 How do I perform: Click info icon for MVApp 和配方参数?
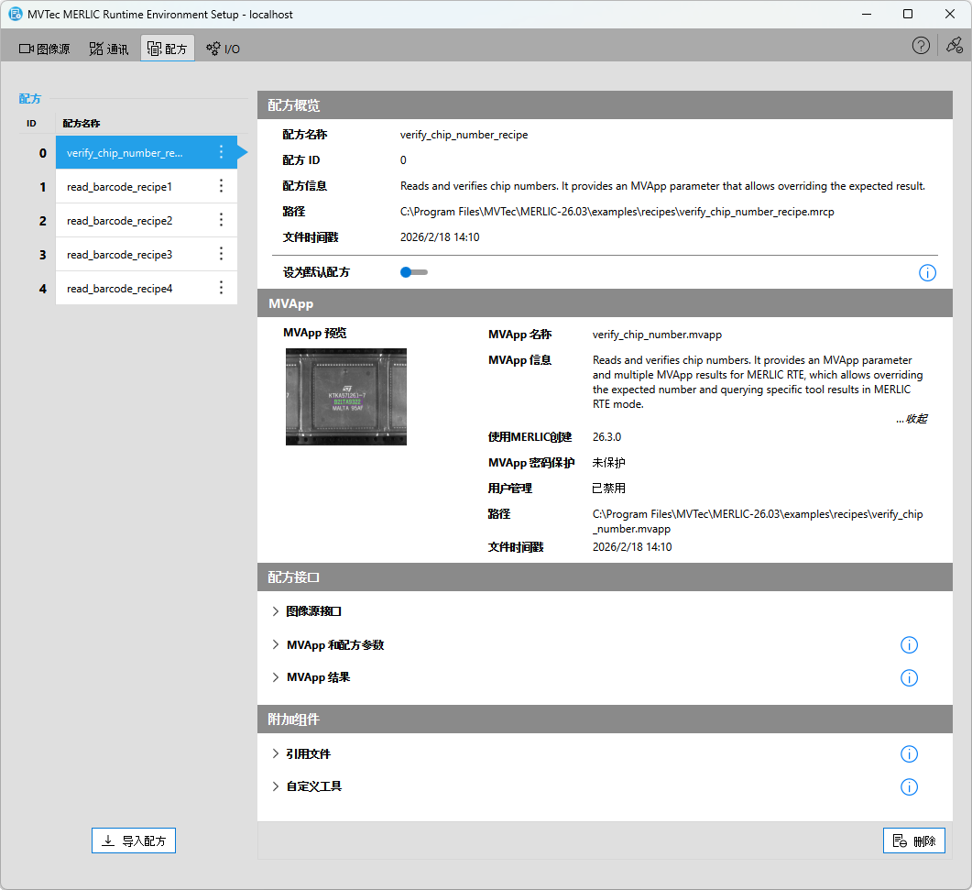click(x=909, y=645)
